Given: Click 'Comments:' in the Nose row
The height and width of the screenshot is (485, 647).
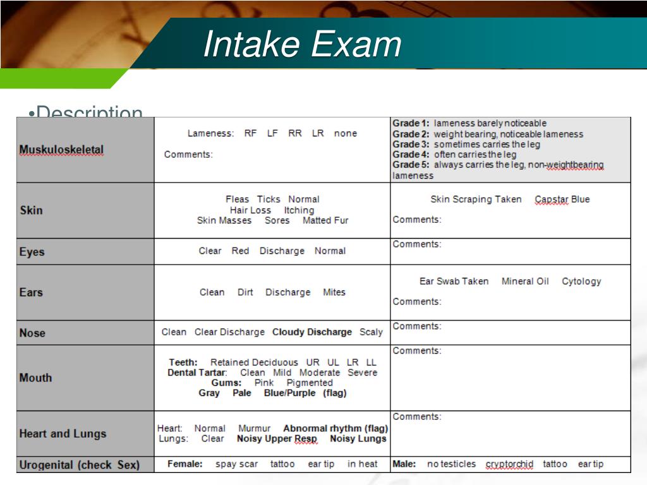Looking at the screenshot, I should pyautogui.click(x=417, y=326).
